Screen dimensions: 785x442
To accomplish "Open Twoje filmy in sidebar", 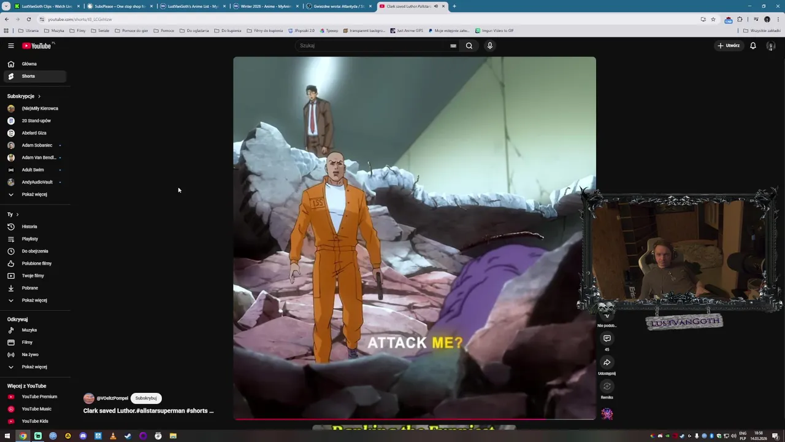I will pos(35,276).
